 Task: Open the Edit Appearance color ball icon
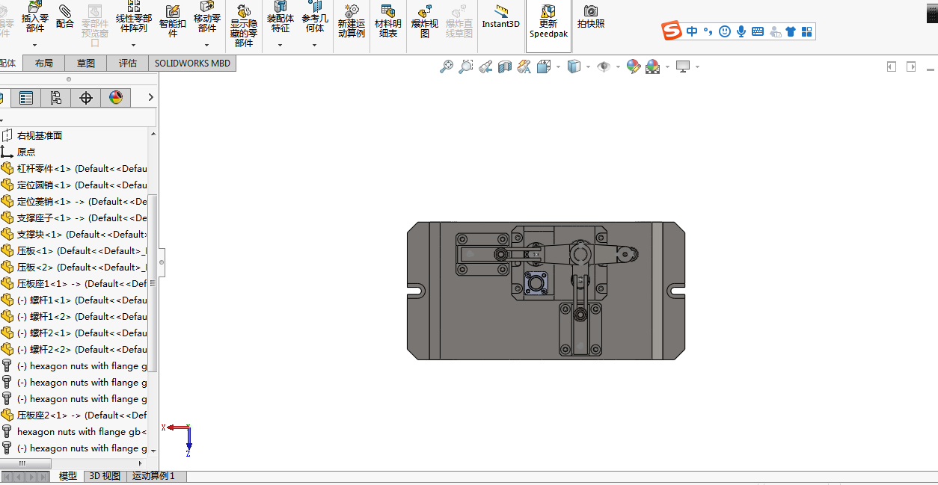tap(633, 67)
